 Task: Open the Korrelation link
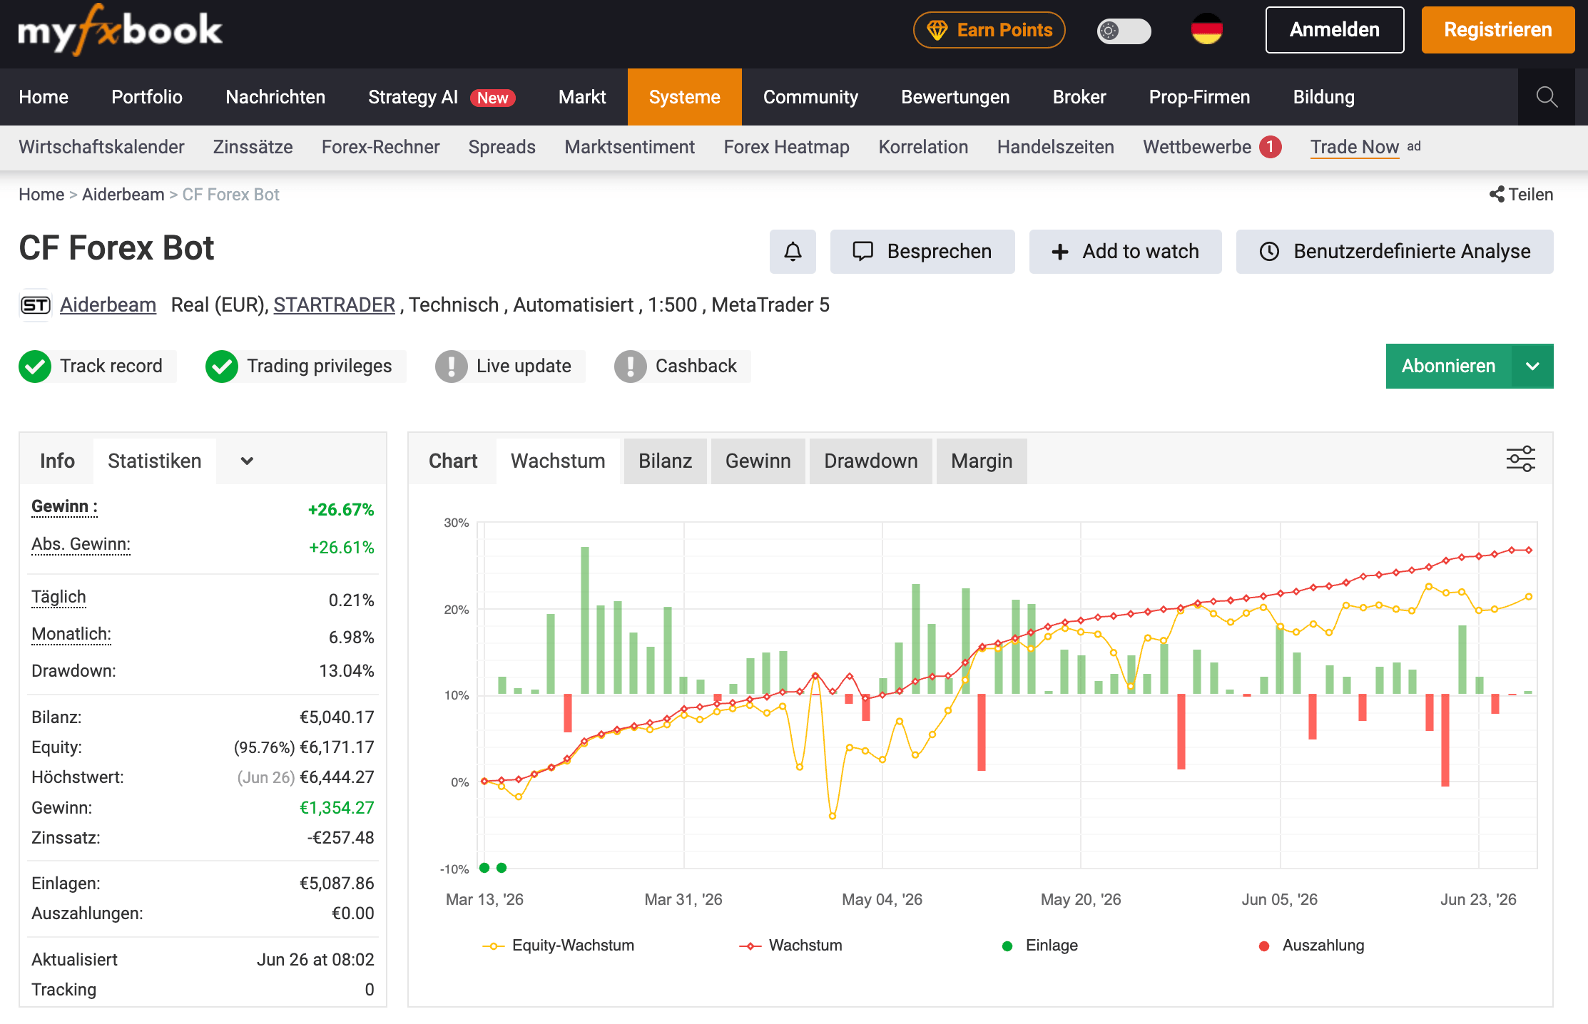923,147
